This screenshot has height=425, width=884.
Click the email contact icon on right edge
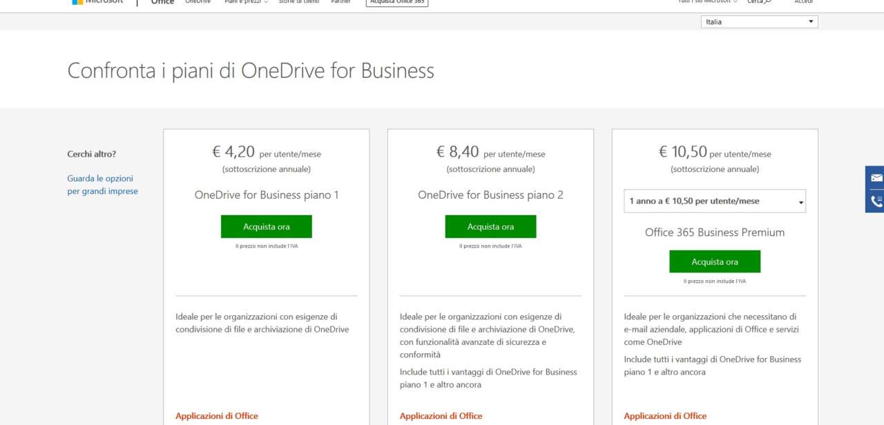(876, 178)
